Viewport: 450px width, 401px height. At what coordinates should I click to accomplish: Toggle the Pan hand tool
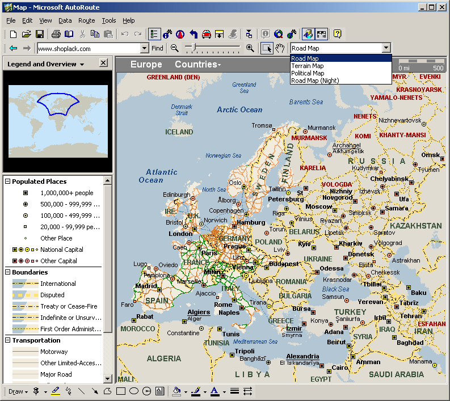point(280,48)
